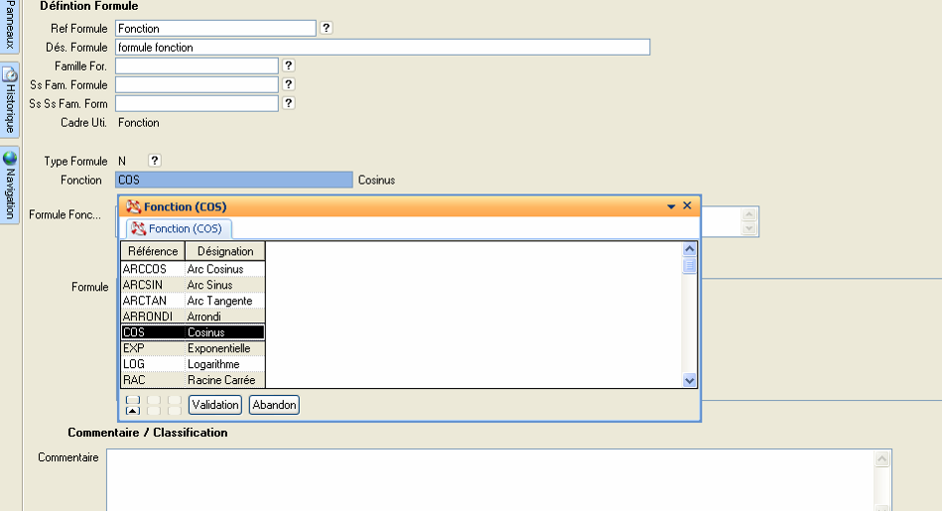Click the help icon beside Type Formule
This screenshot has height=511, width=942.
tap(155, 161)
